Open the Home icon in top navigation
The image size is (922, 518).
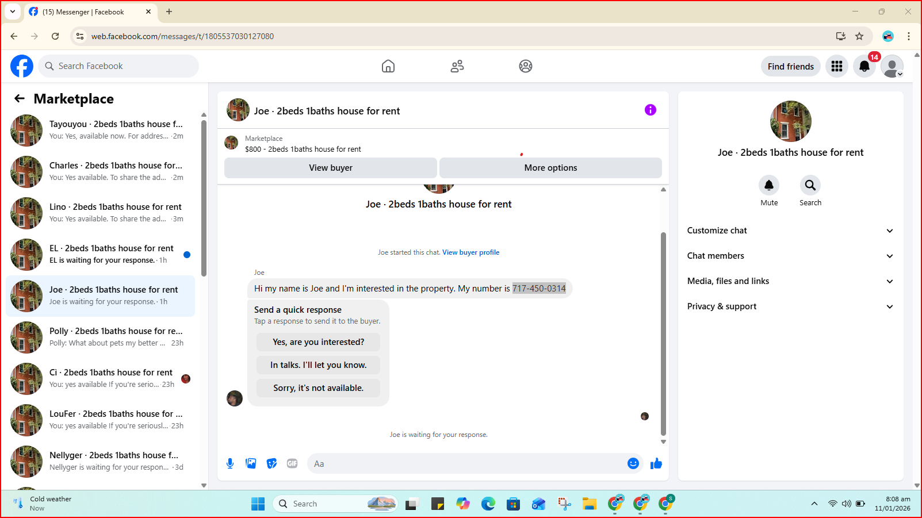388,66
